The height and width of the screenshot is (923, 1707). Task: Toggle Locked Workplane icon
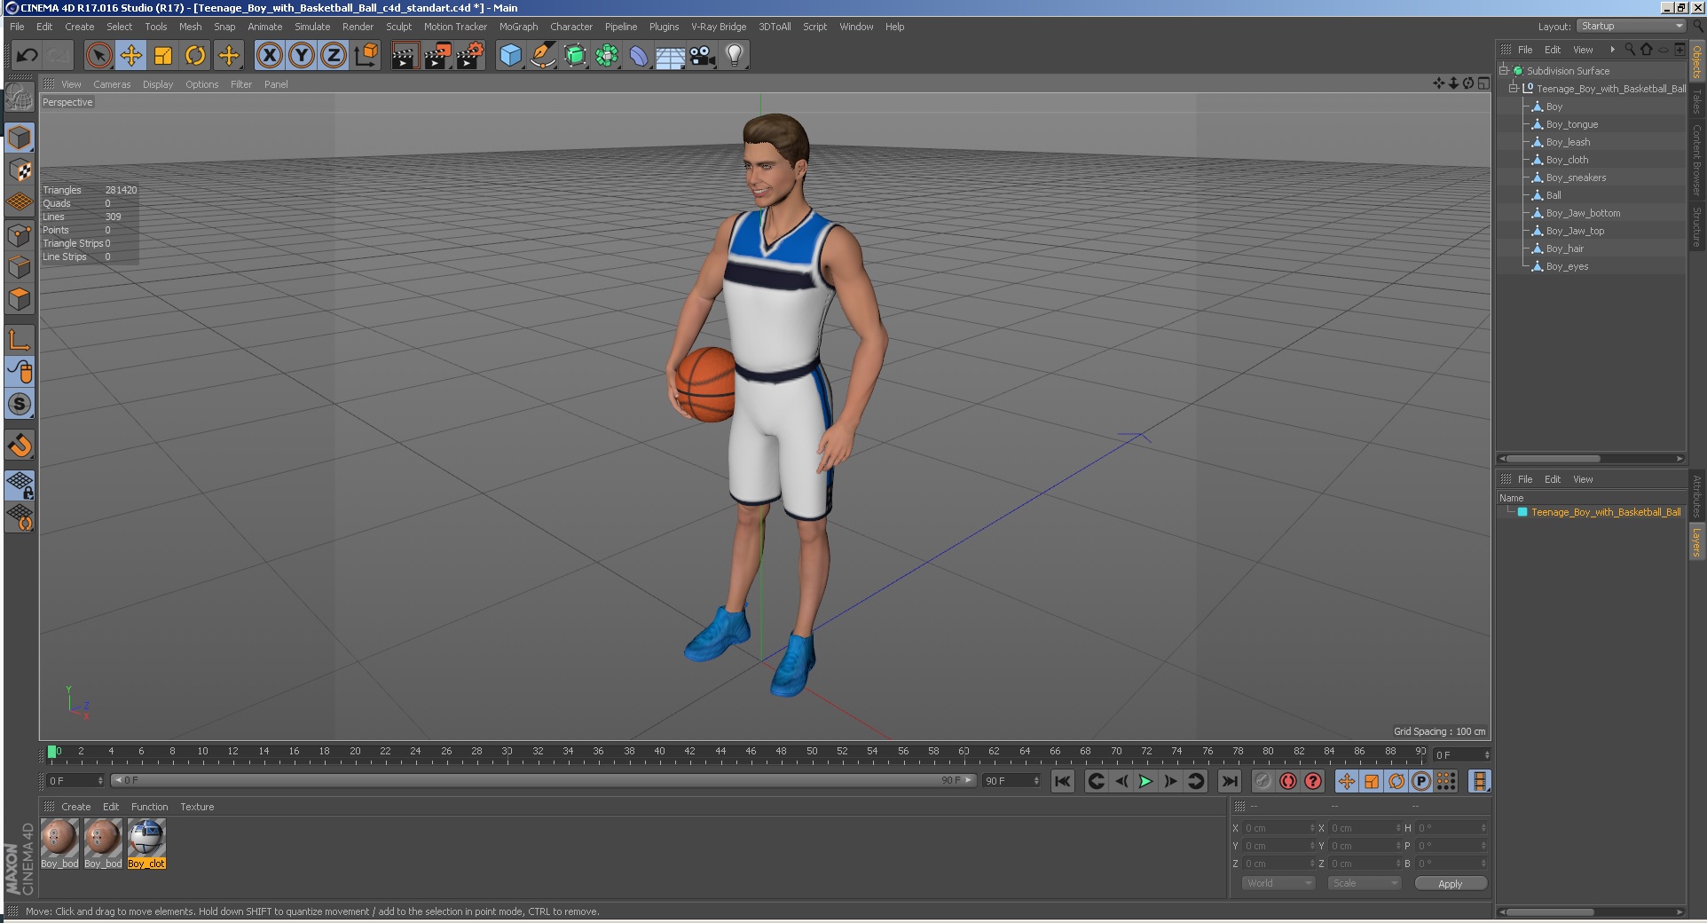20,485
